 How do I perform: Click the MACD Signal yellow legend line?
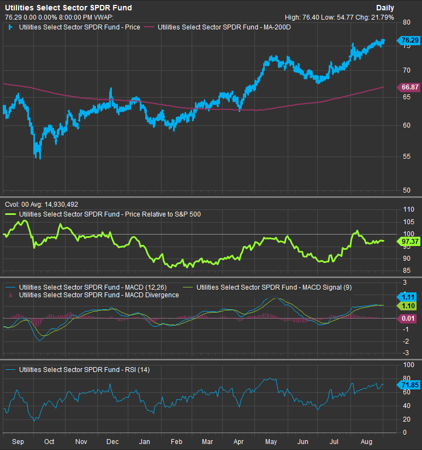point(188,287)
